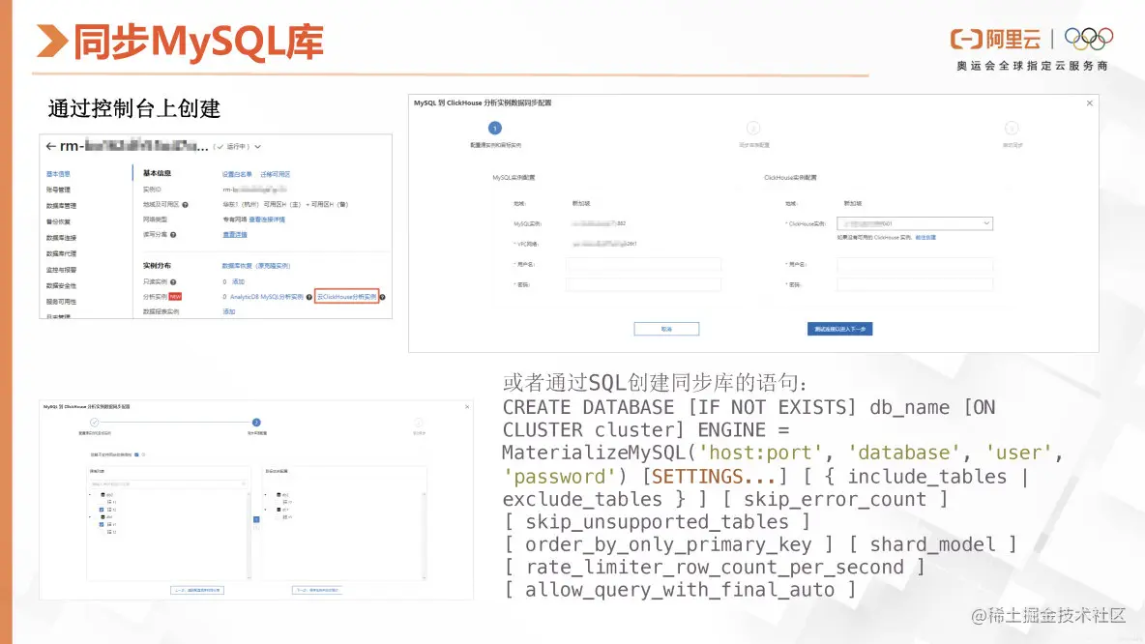
Task: Click active step 2 circle in table selection dialog
Action: pyautogui.click(x=256, y=422)
